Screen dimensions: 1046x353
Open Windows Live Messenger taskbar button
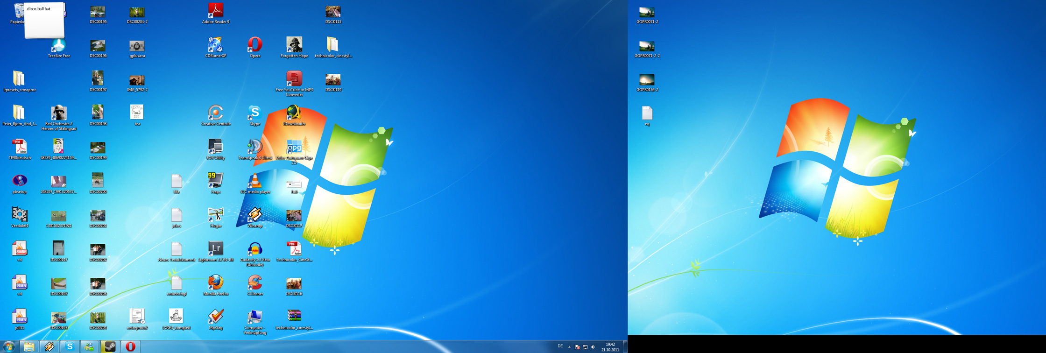pyautogui.click(x=89, y=346)
